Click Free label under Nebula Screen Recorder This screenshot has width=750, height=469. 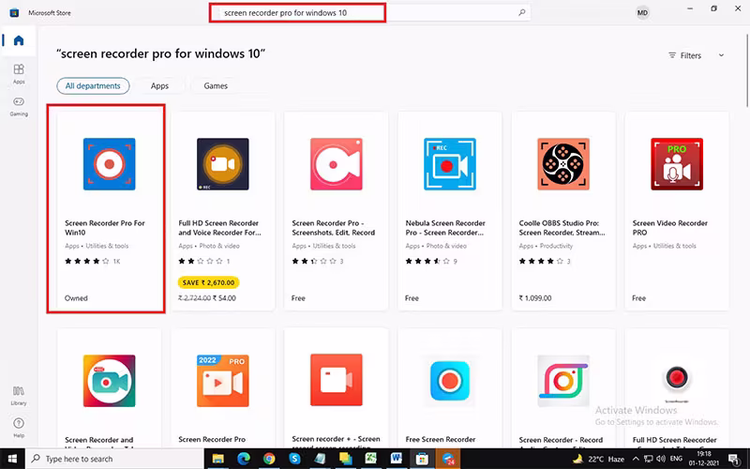412,298
